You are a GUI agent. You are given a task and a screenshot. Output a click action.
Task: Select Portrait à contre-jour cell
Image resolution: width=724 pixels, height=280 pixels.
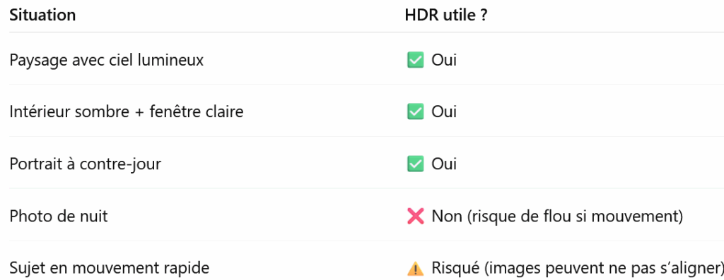click(x=86, y=164)
